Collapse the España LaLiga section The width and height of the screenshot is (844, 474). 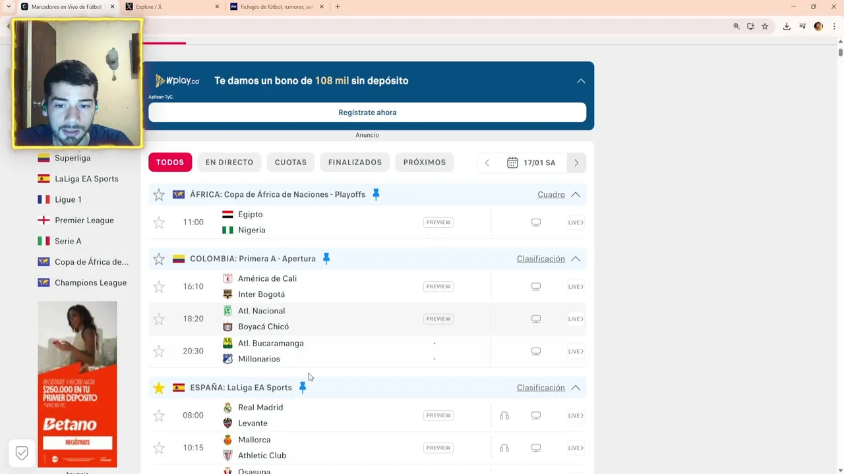pyautogui.click(x=576, y=388)
